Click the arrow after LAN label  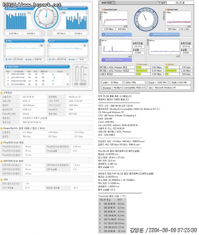coord(108,82)
